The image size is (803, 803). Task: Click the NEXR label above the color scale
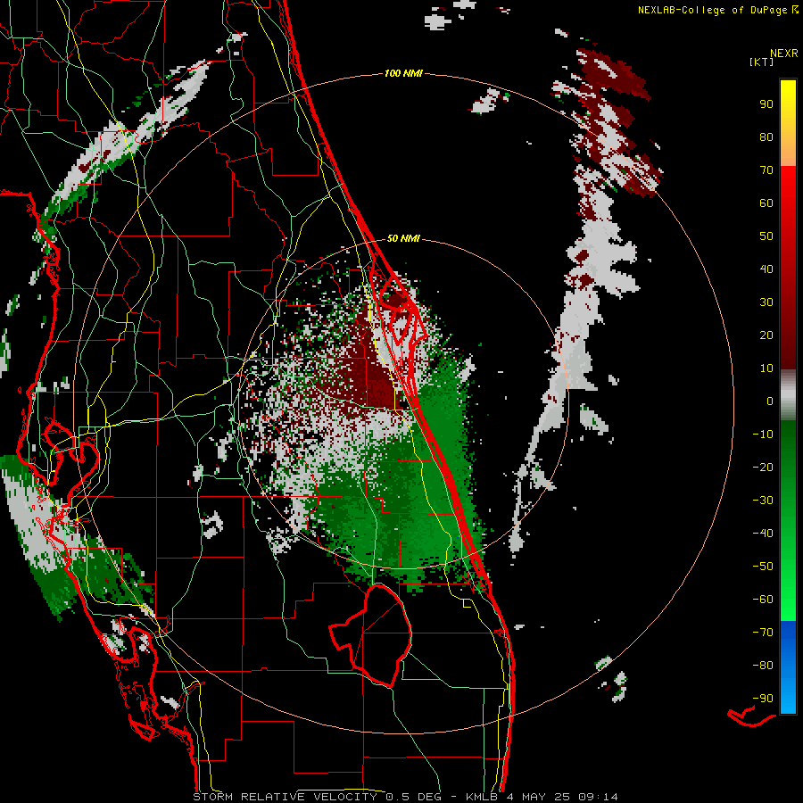pos(783,53)
